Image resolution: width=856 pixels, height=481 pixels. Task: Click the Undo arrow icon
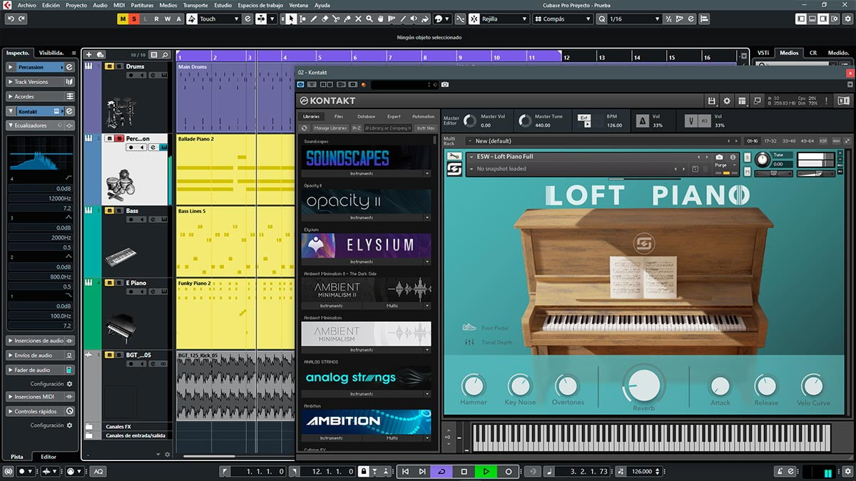coord(10,19)
